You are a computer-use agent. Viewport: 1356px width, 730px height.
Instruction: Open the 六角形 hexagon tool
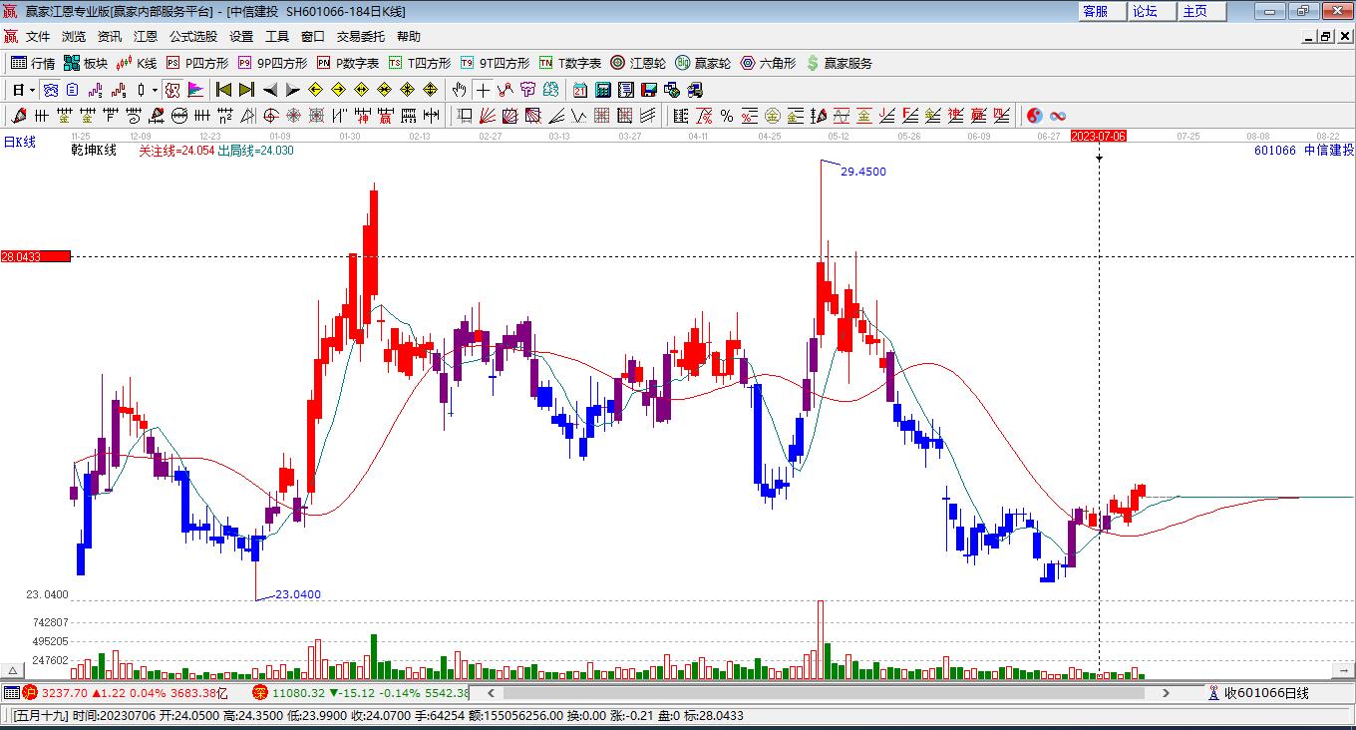click(768, 63)
